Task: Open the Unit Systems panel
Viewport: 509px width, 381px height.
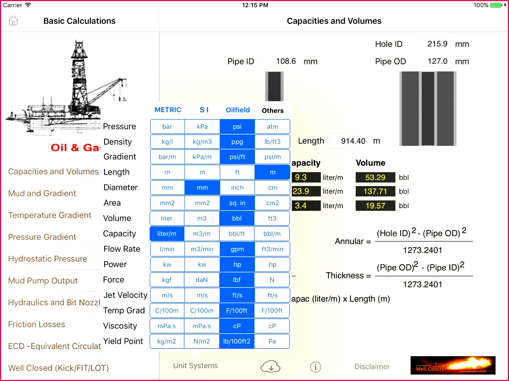Action: click(195, 365)
